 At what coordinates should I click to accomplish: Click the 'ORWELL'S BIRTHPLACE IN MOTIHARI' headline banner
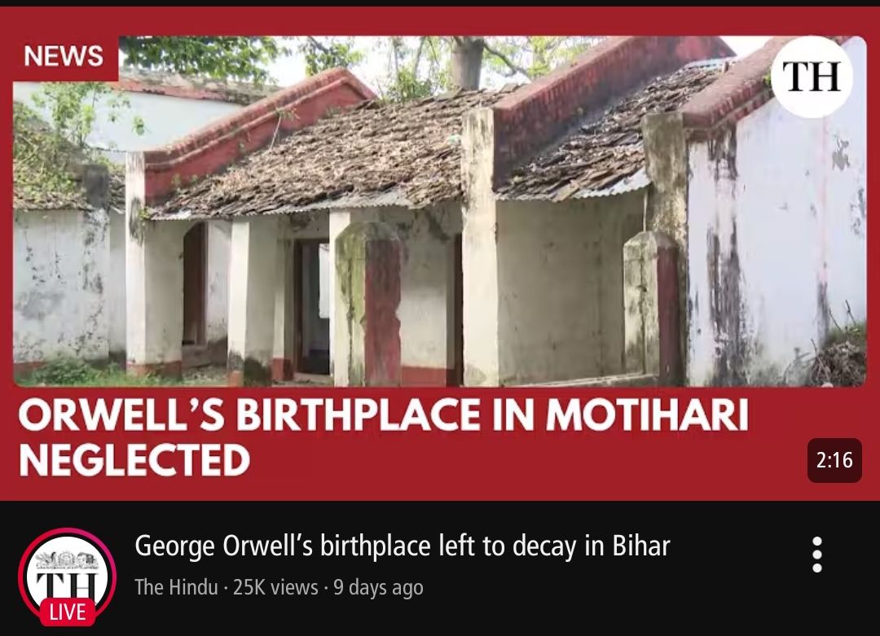click(x=383, y=415)
